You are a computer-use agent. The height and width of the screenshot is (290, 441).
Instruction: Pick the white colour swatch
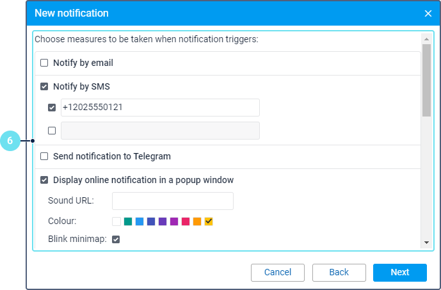pos(116,222)
